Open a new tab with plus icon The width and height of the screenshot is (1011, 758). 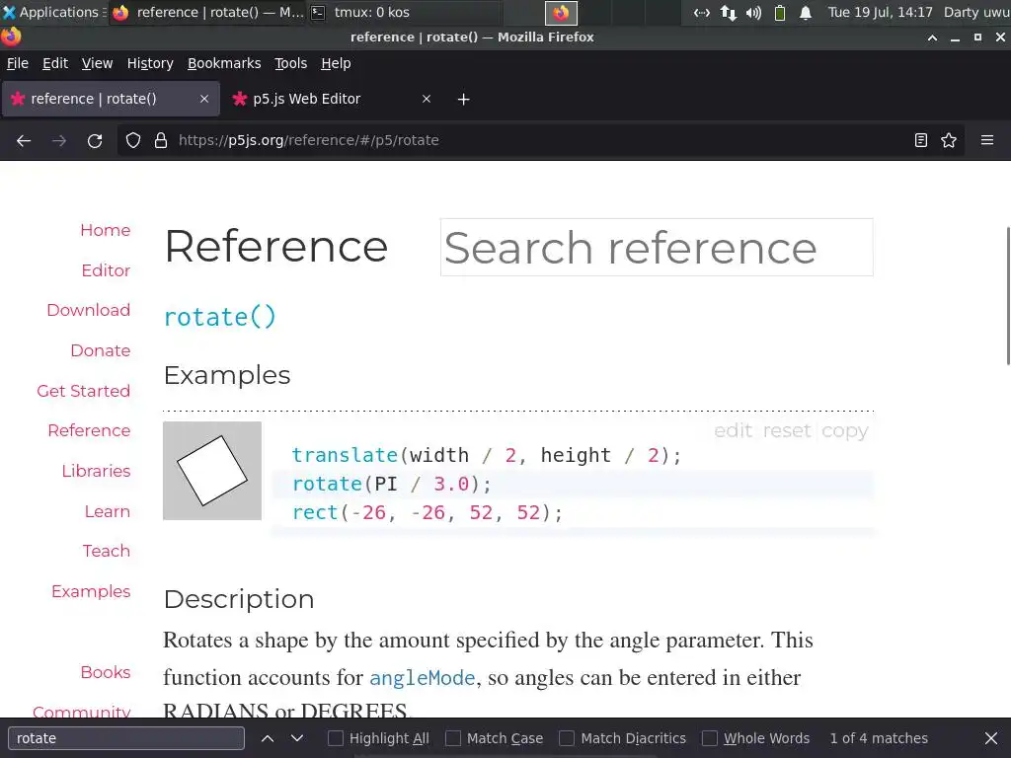click(464, 100)
